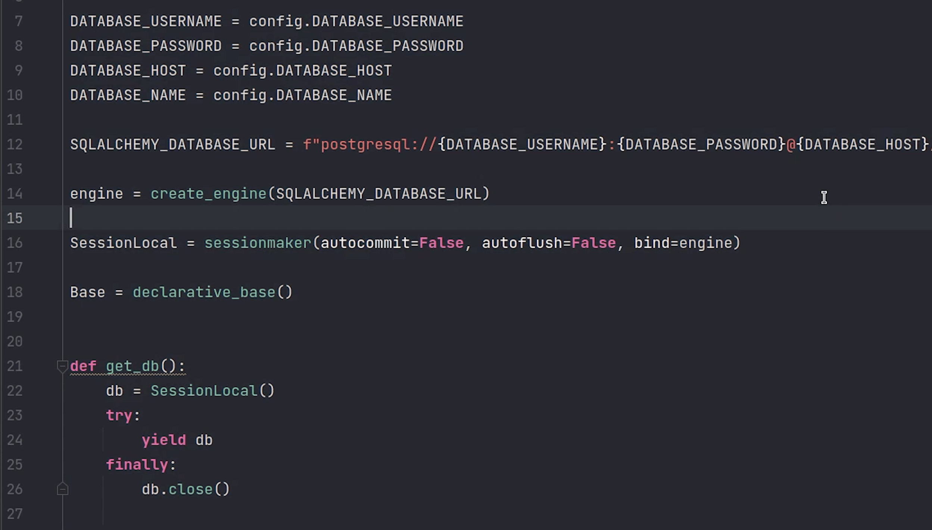Screen dimensions: 932x530
Task: Click the engine variable on line 14
Action: point(96,194)
